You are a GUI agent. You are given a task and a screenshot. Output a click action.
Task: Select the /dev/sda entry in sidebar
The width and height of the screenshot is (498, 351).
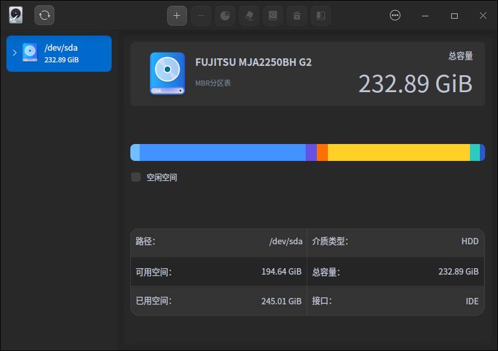(64, 53)
